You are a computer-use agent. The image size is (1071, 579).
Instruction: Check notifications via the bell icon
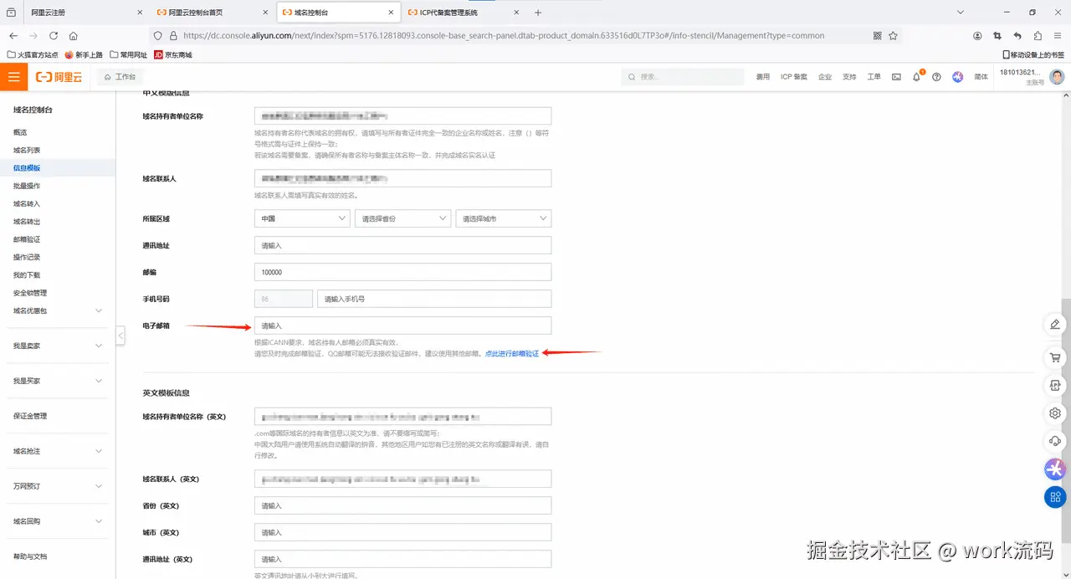pyautogui.click(x=917, y=76)
